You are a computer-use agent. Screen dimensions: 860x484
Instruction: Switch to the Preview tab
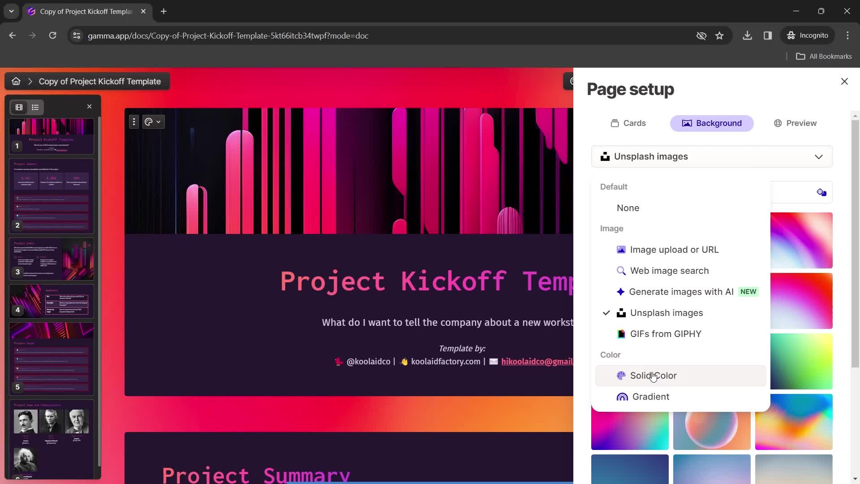coord(795,123)
